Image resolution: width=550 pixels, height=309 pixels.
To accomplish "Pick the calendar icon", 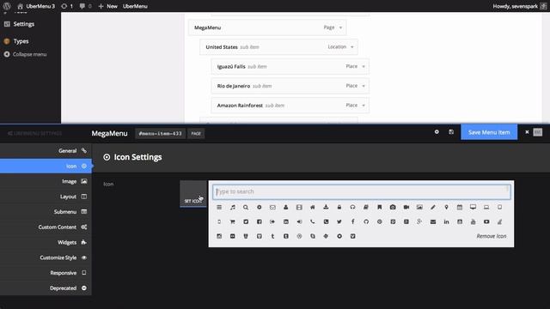I will pos(460,208).
